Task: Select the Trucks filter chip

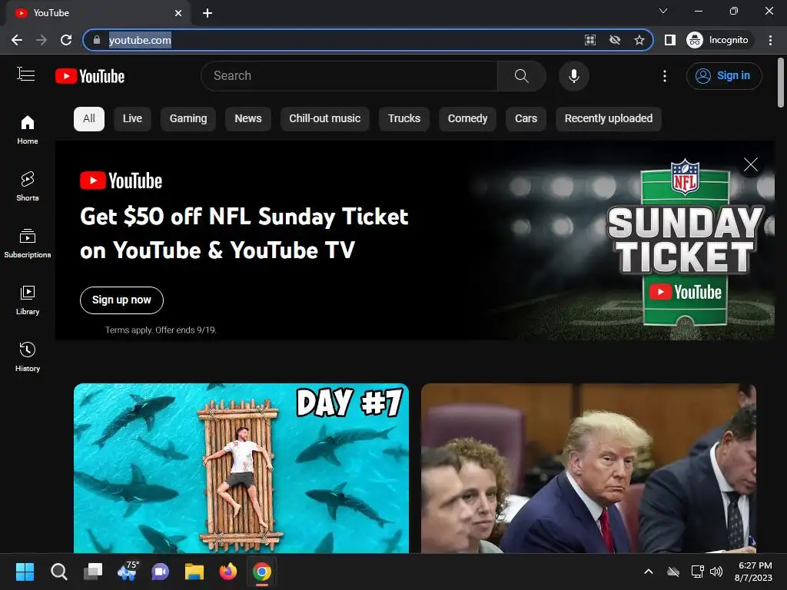Action: tap(404, 119)
